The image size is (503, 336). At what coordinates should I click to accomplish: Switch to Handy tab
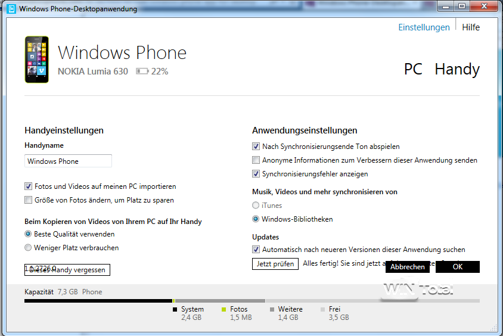tap(457, 69)
